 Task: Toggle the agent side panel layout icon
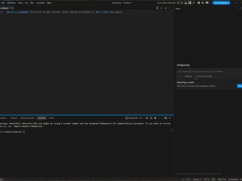click(190, 3)
